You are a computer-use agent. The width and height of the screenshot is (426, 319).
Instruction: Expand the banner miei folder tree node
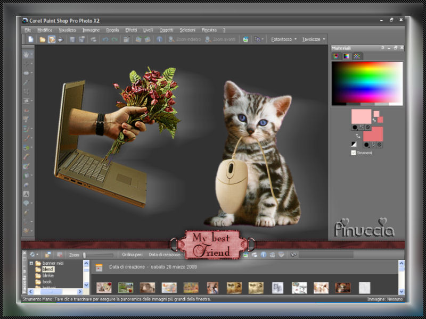pos(31,263)
